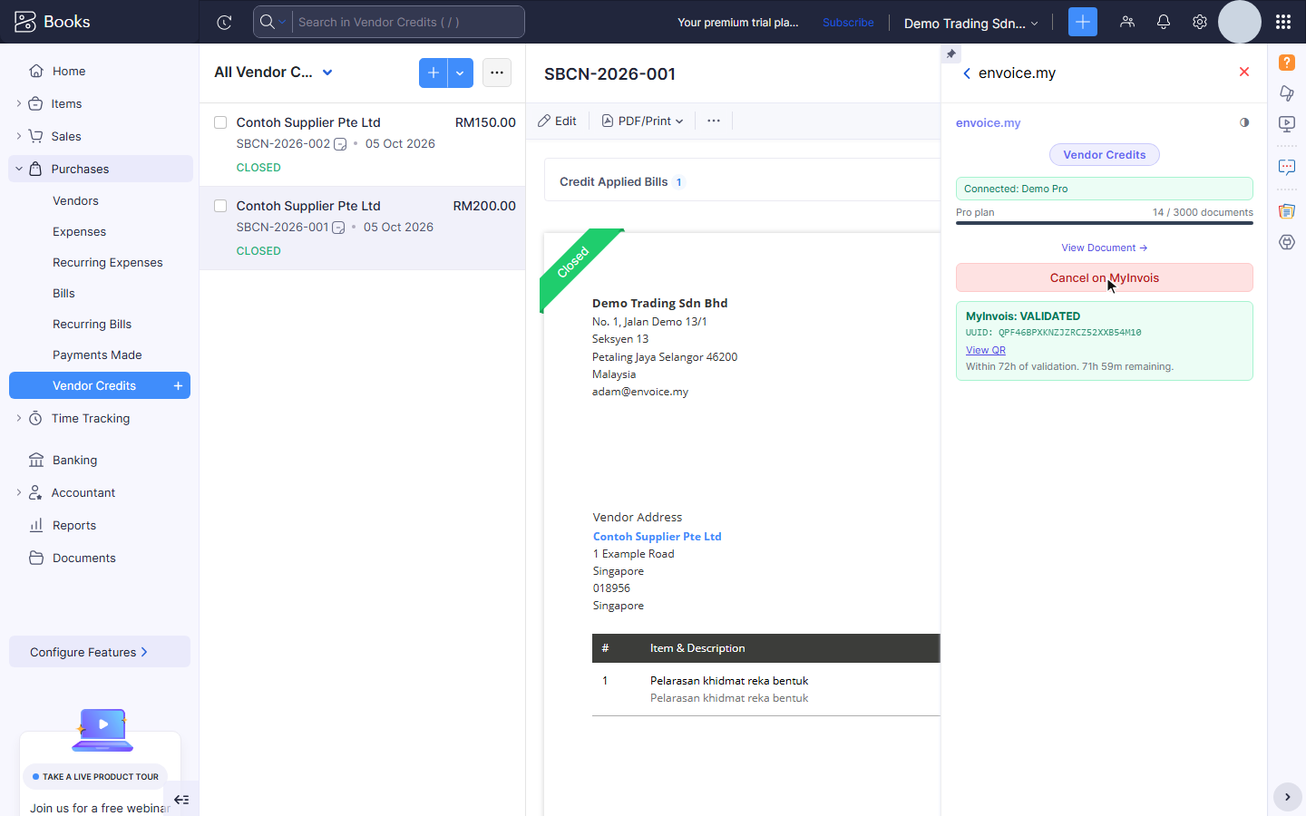The image size is (1306, 816).
Task: Click Cancel on MyInvois button
Action: point(1105,277)
